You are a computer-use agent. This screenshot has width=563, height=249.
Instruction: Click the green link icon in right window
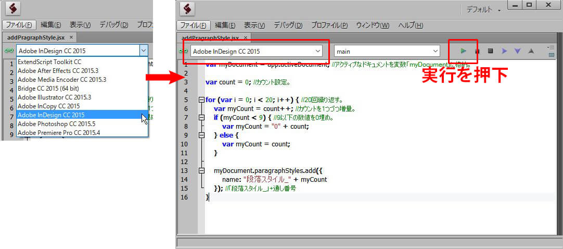[183, 52]
